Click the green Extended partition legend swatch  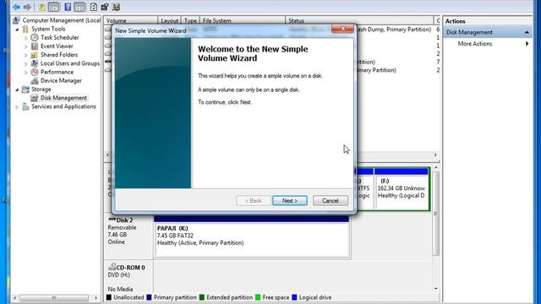pos(202,297)
